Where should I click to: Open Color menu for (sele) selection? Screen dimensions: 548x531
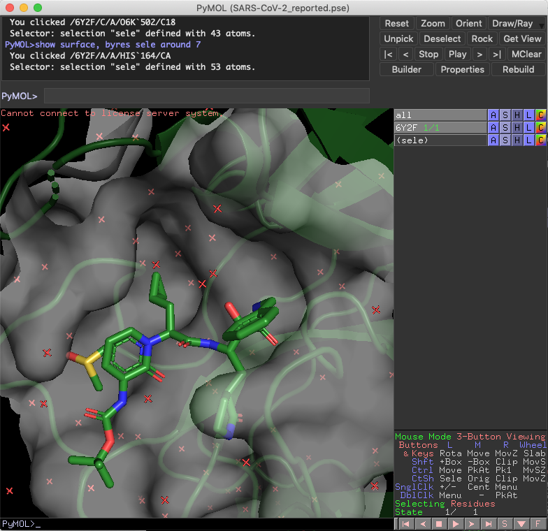coord(541,140)
